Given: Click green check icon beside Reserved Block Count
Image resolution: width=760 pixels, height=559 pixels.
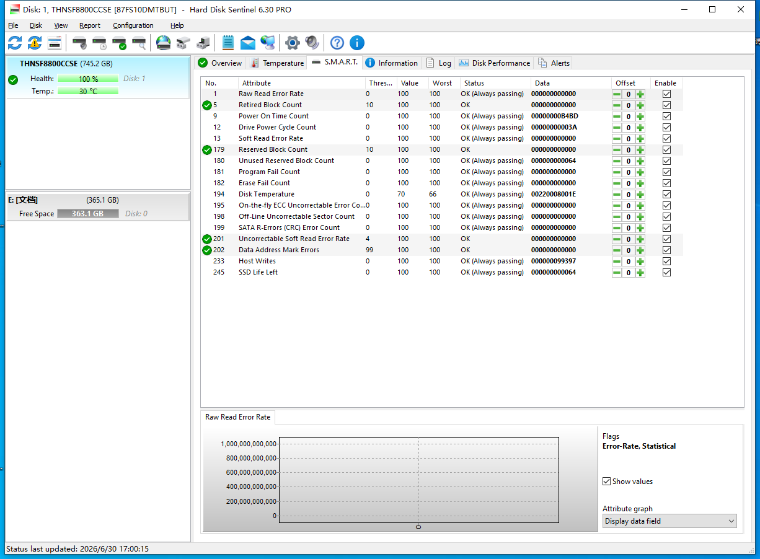Looking at the screenshot, I should (207, 150).
